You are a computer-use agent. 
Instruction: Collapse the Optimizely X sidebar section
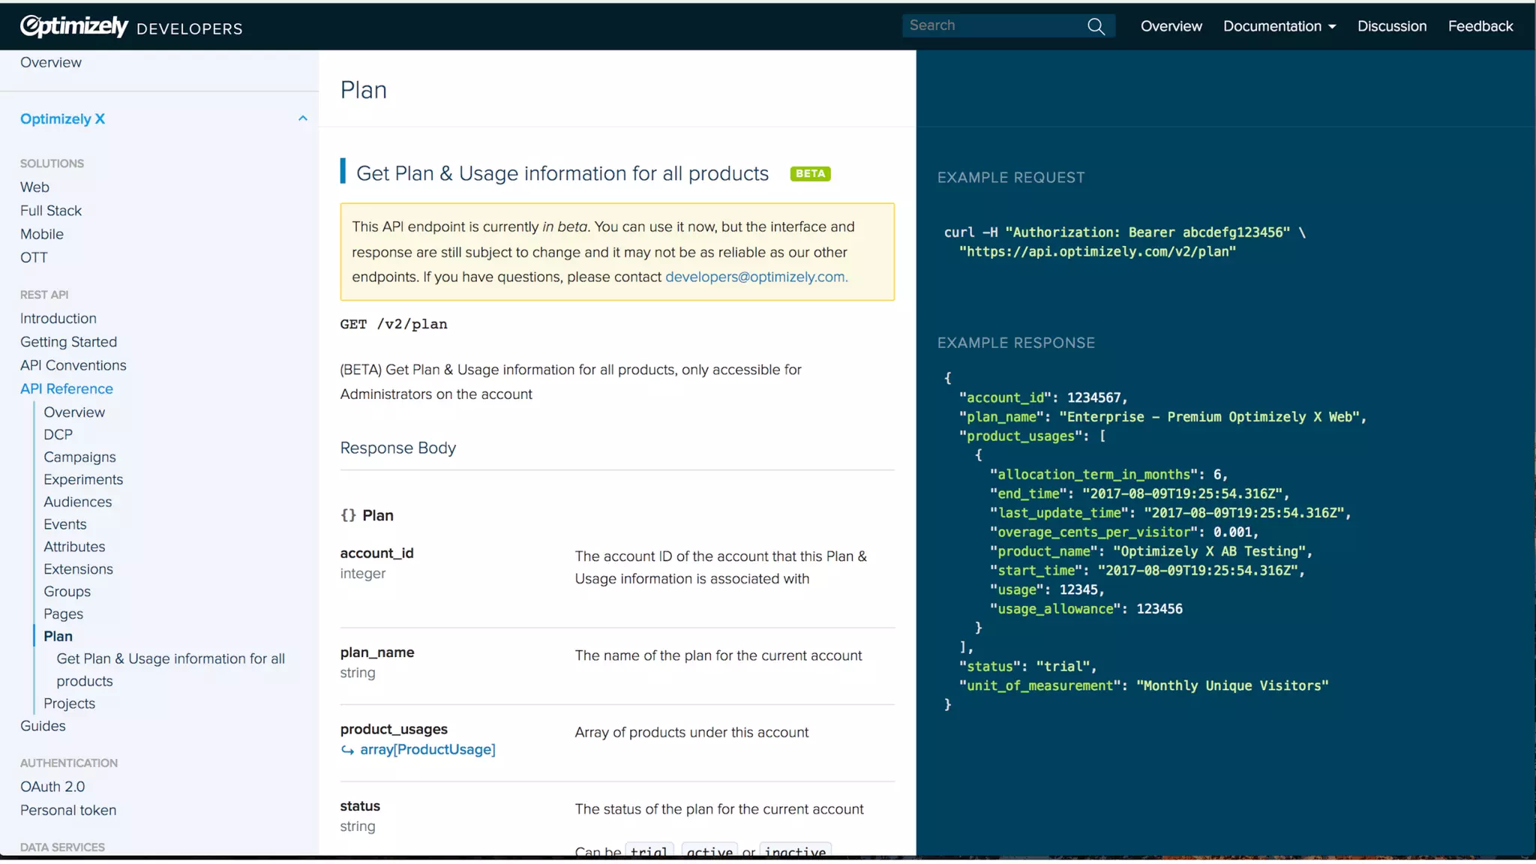(x=302, y=118)
